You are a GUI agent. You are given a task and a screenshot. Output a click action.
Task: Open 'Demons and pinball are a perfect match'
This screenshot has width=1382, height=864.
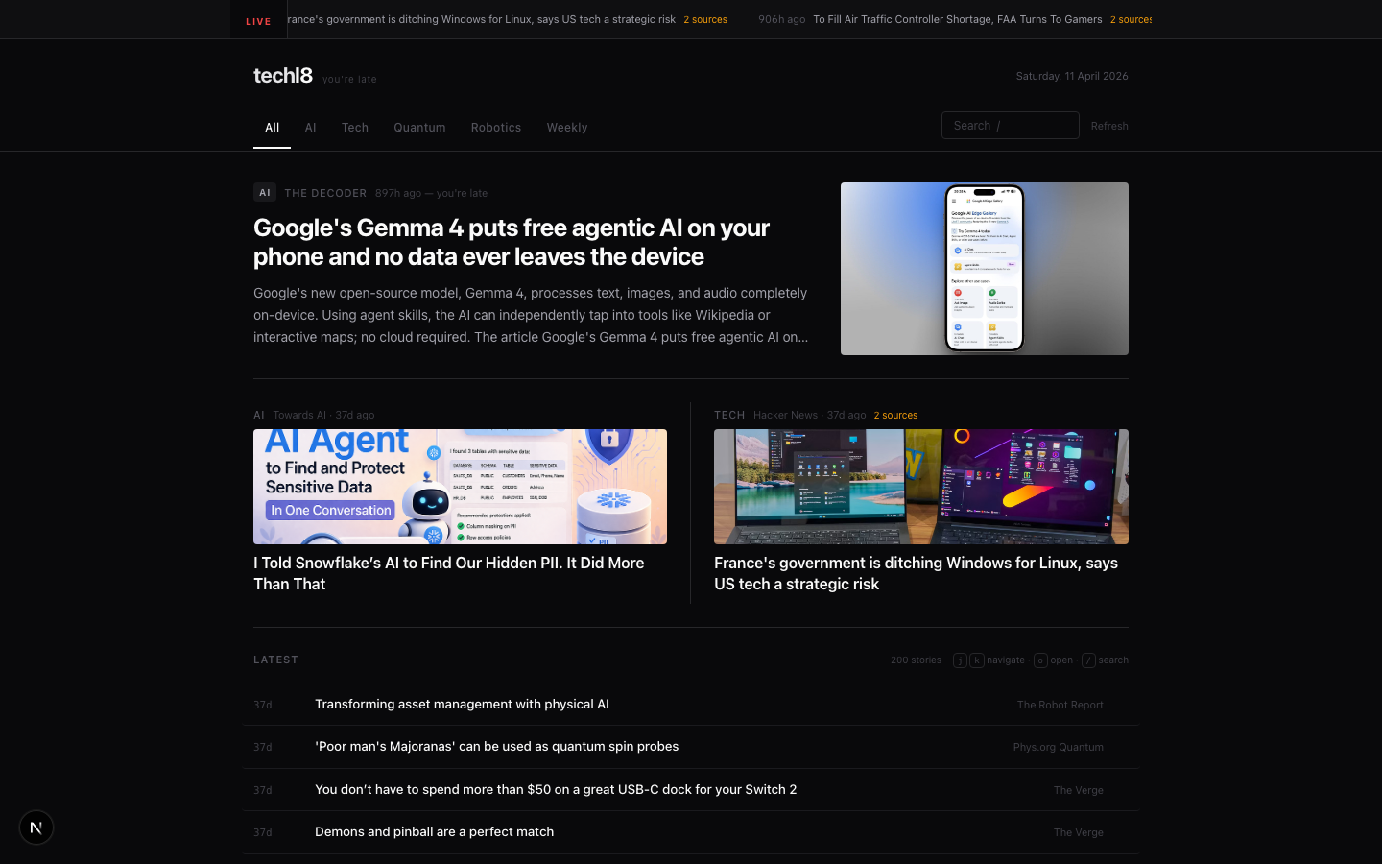[x=434, y=831]
